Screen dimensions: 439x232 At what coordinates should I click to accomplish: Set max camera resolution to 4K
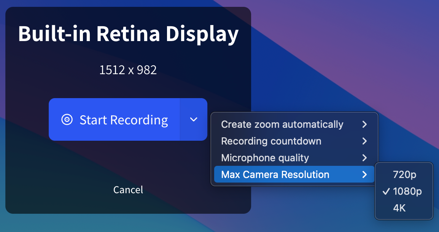tap(399, 208)
